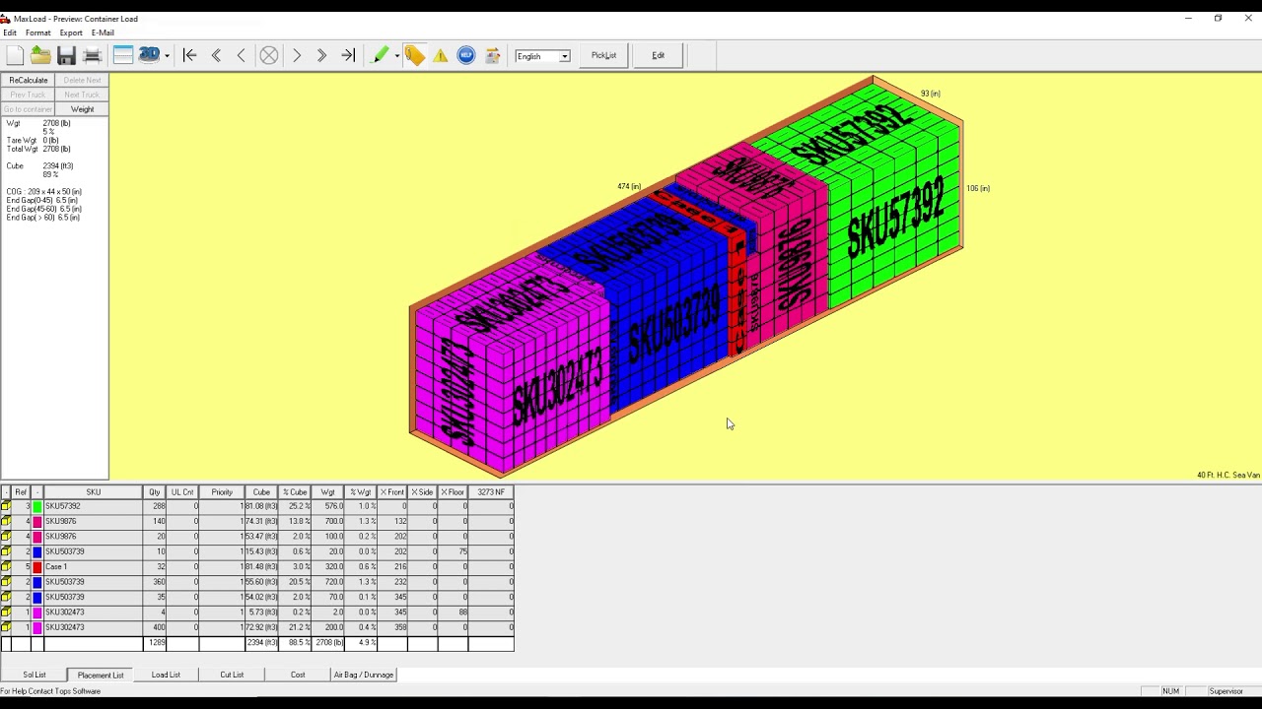Screen dimensions: 1262x709
Task: Switch to the 3D view icon
Action: (149, 55)
